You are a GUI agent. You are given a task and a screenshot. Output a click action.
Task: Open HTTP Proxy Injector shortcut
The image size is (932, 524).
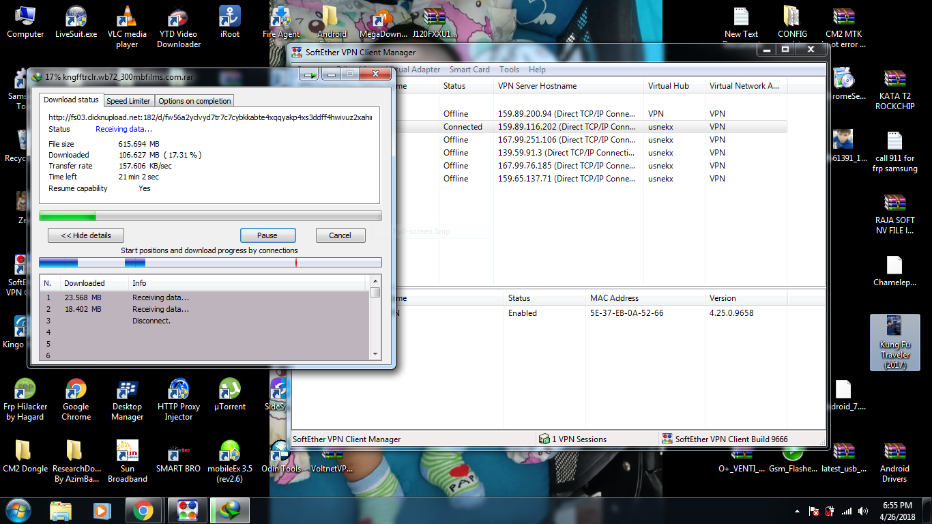click(x=179, y=400)
